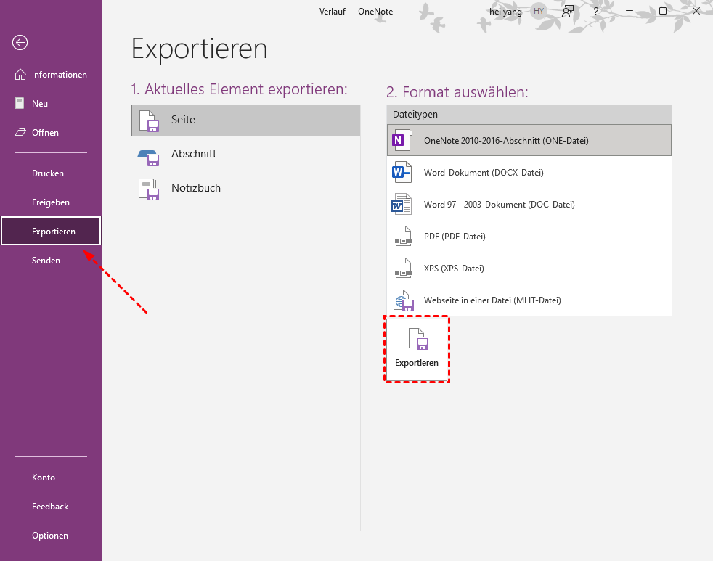
Task: Click the Word 97-2003 DOC icon
Action: [402, 204]
